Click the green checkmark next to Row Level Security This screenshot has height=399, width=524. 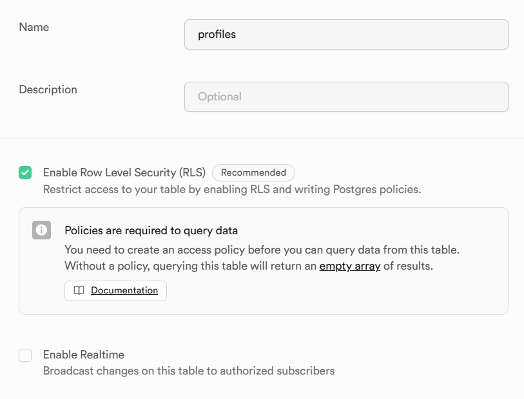(25, 172)
